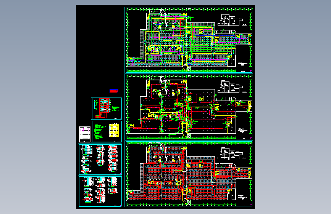331x214 pixels.
Task: Select the bottom floor plan with dense red grid
Action: pos(189,174)
